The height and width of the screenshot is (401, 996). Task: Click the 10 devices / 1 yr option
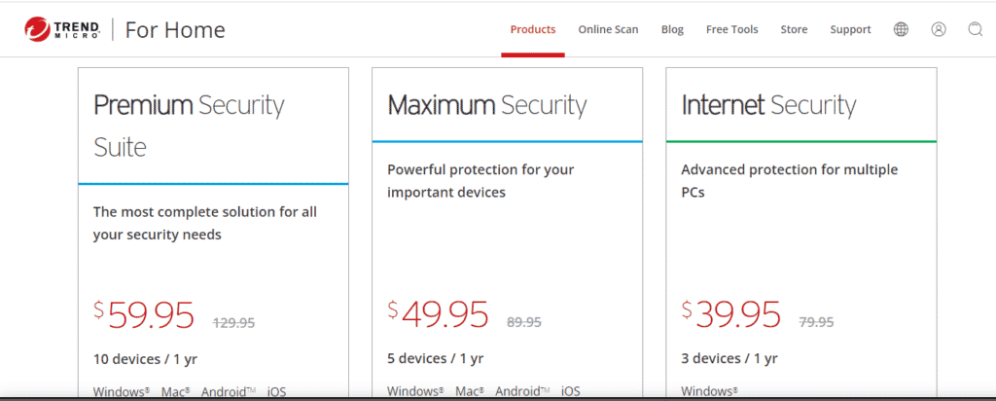click(x=145, y=359)
